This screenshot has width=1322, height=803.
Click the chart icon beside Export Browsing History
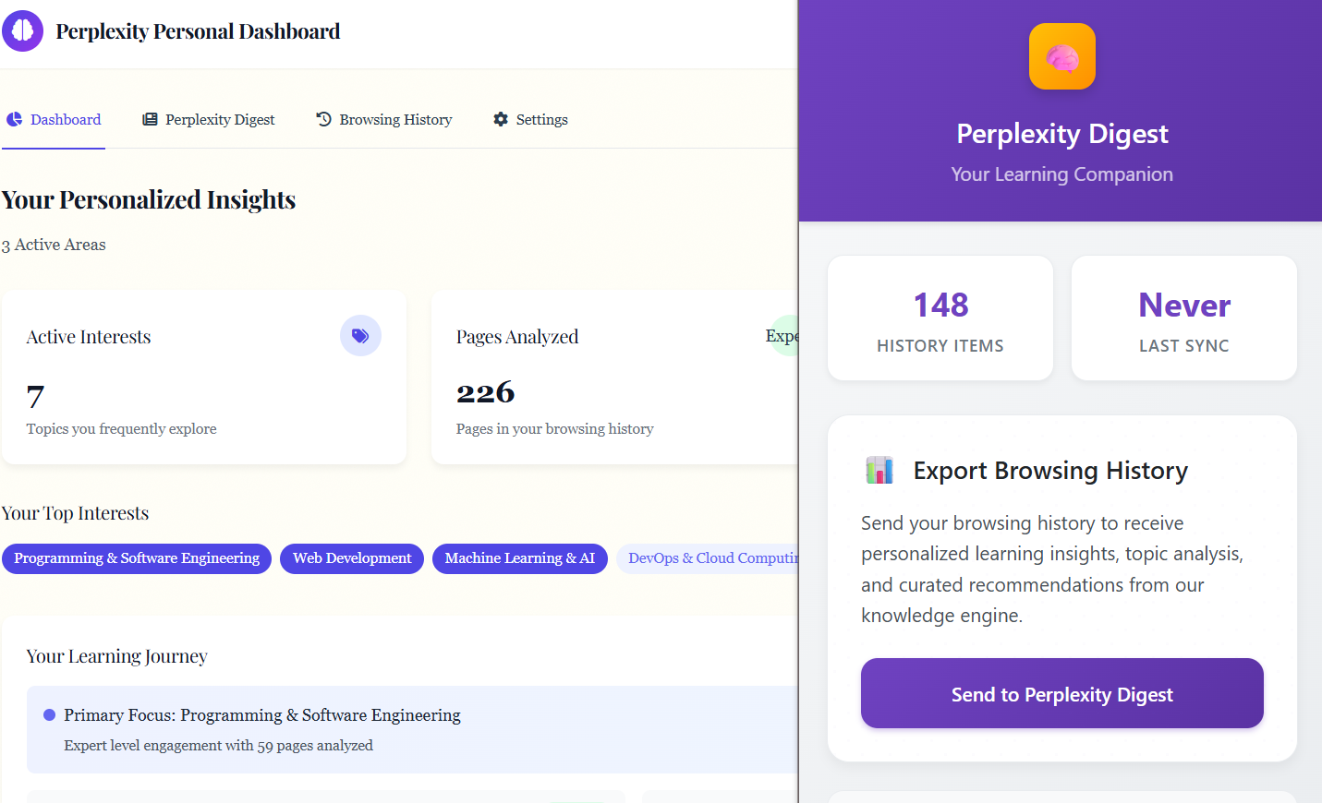pyautogui.click(x=879, y=470)
